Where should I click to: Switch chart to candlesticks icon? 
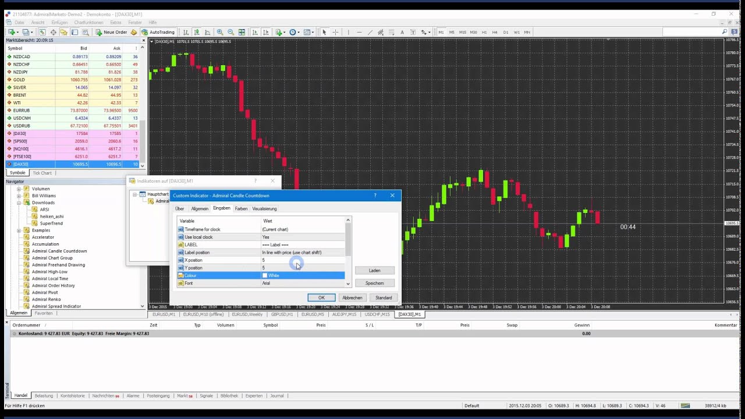pos(197,32)
